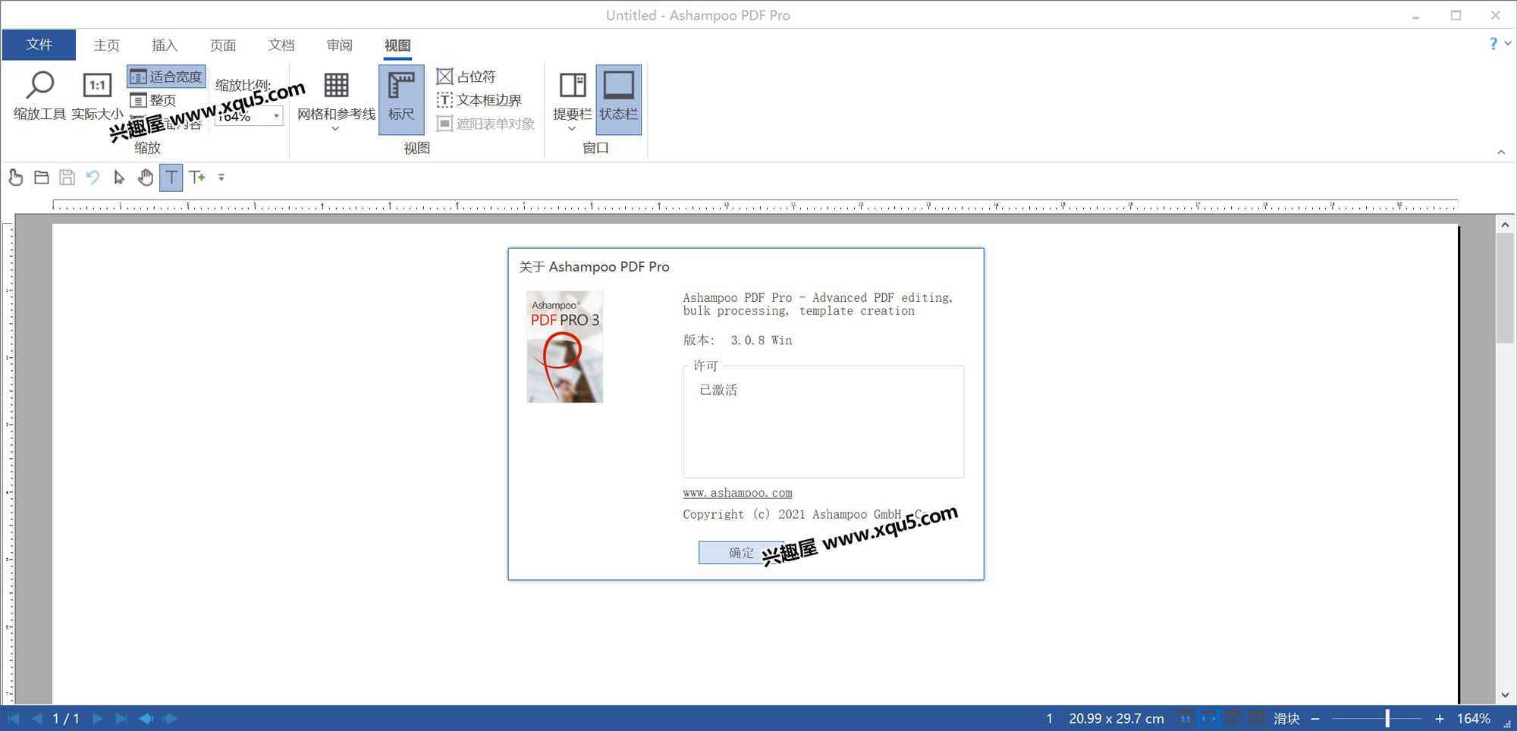Set view to 实际大小 1:1
1517x731 pixels.
point(97,96)
